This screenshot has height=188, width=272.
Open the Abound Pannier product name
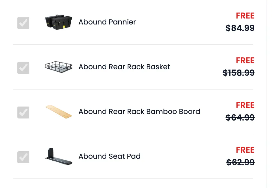pyautogui.click(x=107, y=22)
